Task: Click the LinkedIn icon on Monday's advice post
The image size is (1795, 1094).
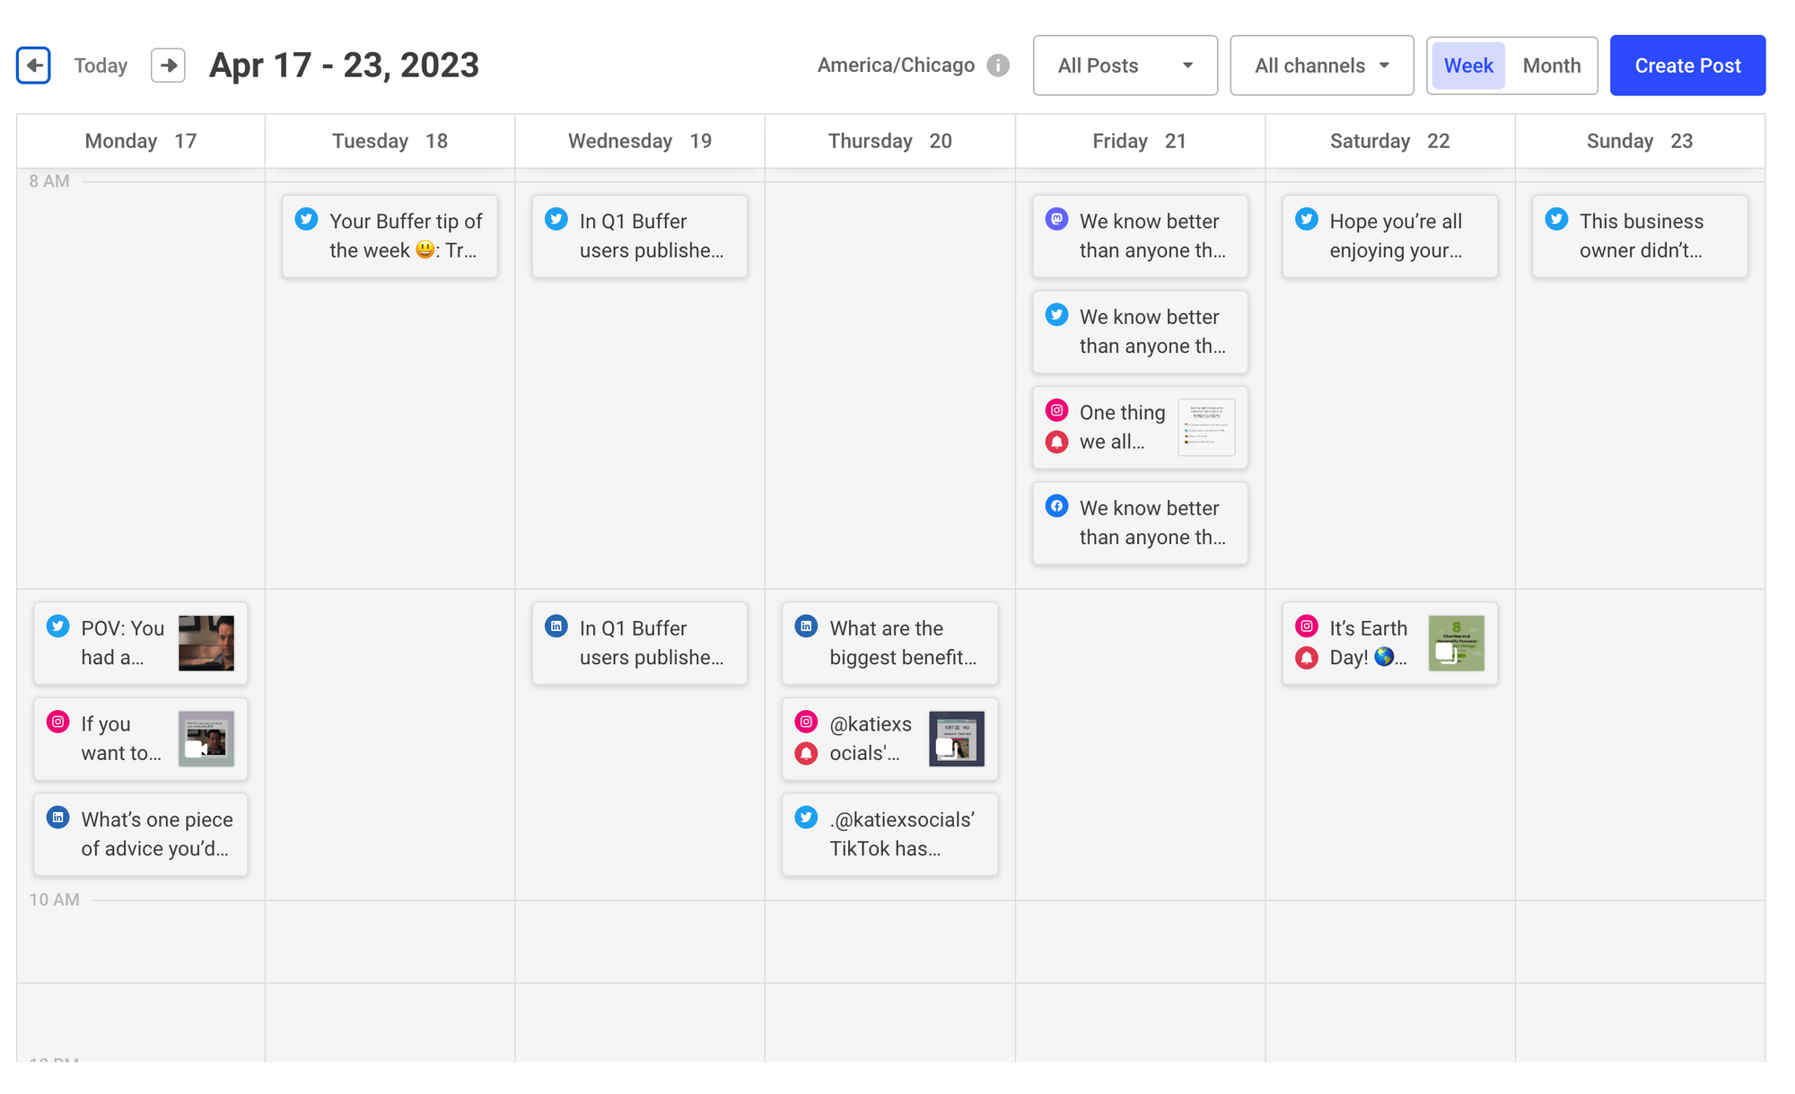Action: point(57,818)
